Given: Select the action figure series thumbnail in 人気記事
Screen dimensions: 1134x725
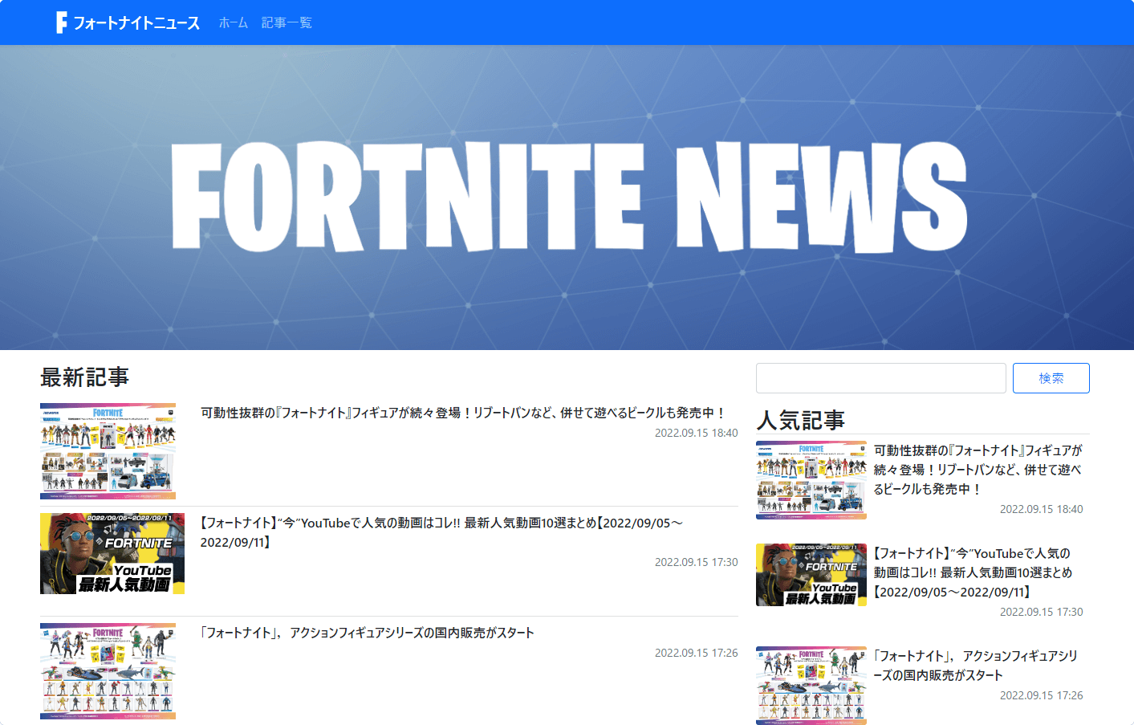Looking at the screenshot, I should tap(811, 686).
